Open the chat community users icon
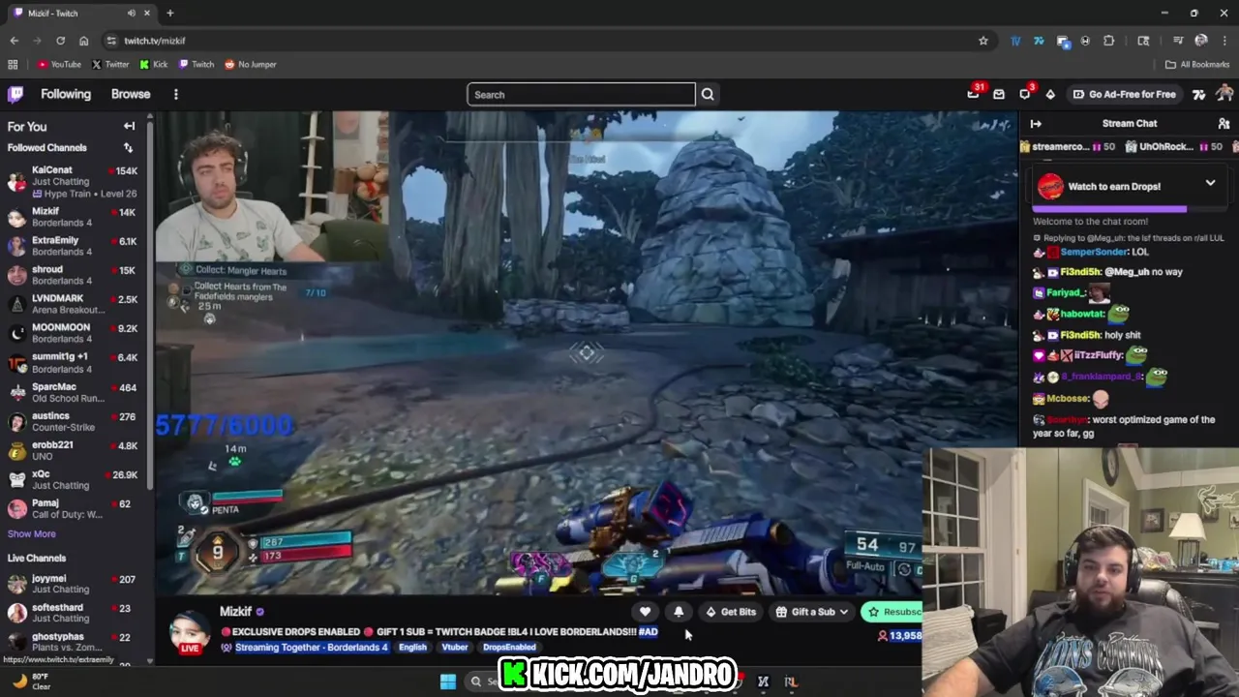Screen dimensions: 1239x697 1224,124
